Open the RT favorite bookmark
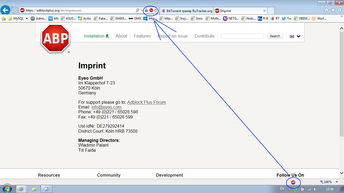Viewport: 344px width, 193px height. 275,18
